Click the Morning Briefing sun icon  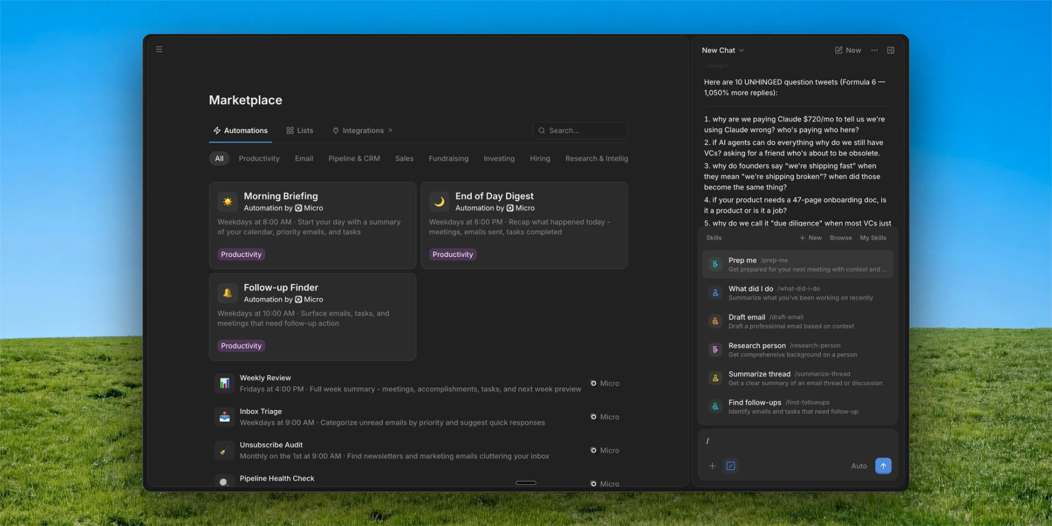[x=227, y=202]
